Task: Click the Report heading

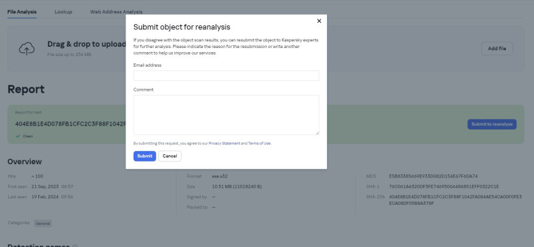Action: click(x=26, y=89)
